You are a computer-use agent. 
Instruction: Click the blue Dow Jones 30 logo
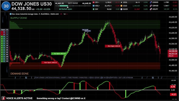click(6, 6)
